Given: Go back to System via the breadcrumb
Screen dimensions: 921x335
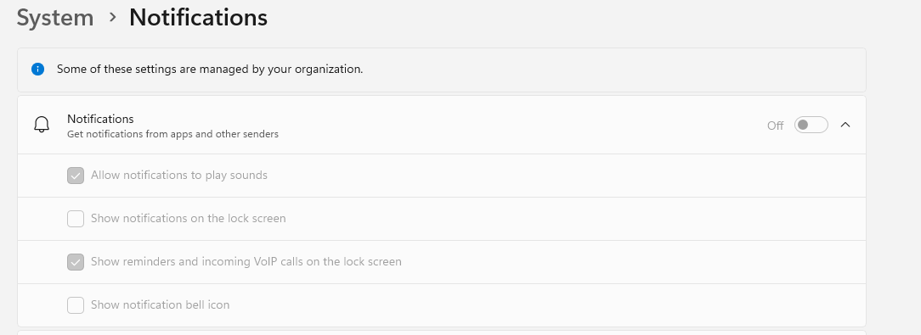Looking at the screenshot, I should (54, 18).
